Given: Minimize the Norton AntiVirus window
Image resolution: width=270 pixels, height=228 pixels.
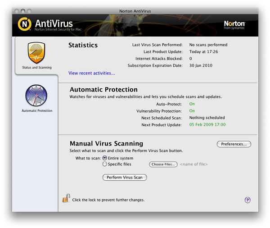Looking at the screenshot, I should [x=23, y=10].
